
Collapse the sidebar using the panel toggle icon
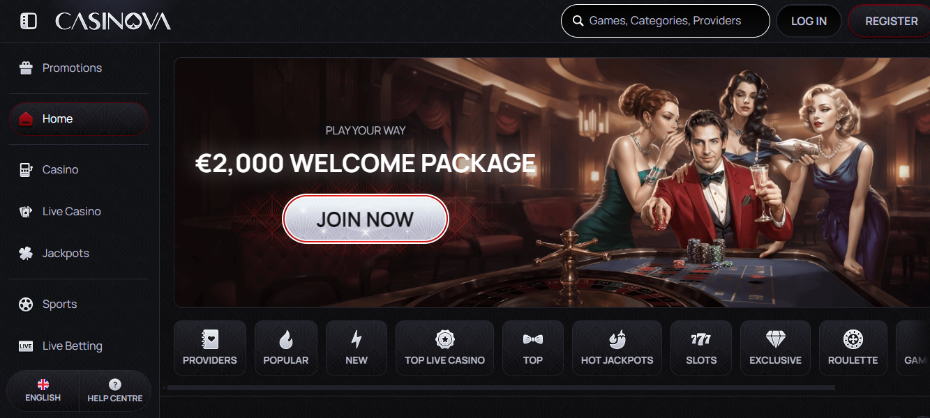point(28,21)
